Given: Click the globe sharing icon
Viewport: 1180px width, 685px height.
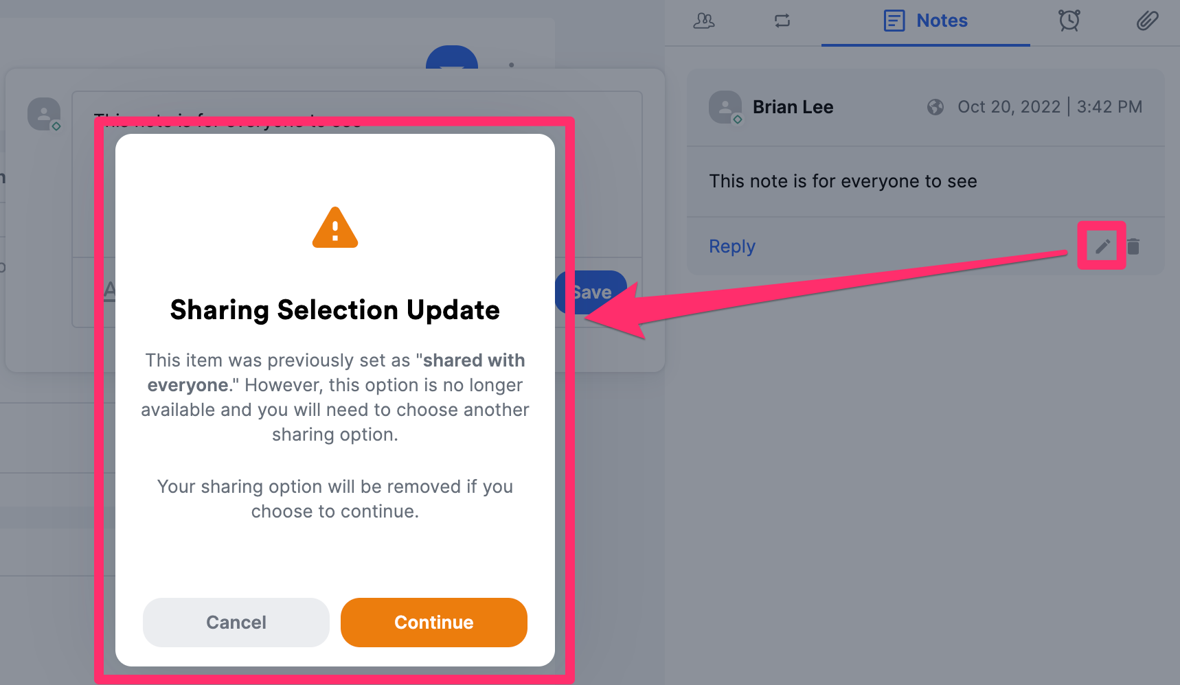Looking at the screenshot, I should coord(935,107).
